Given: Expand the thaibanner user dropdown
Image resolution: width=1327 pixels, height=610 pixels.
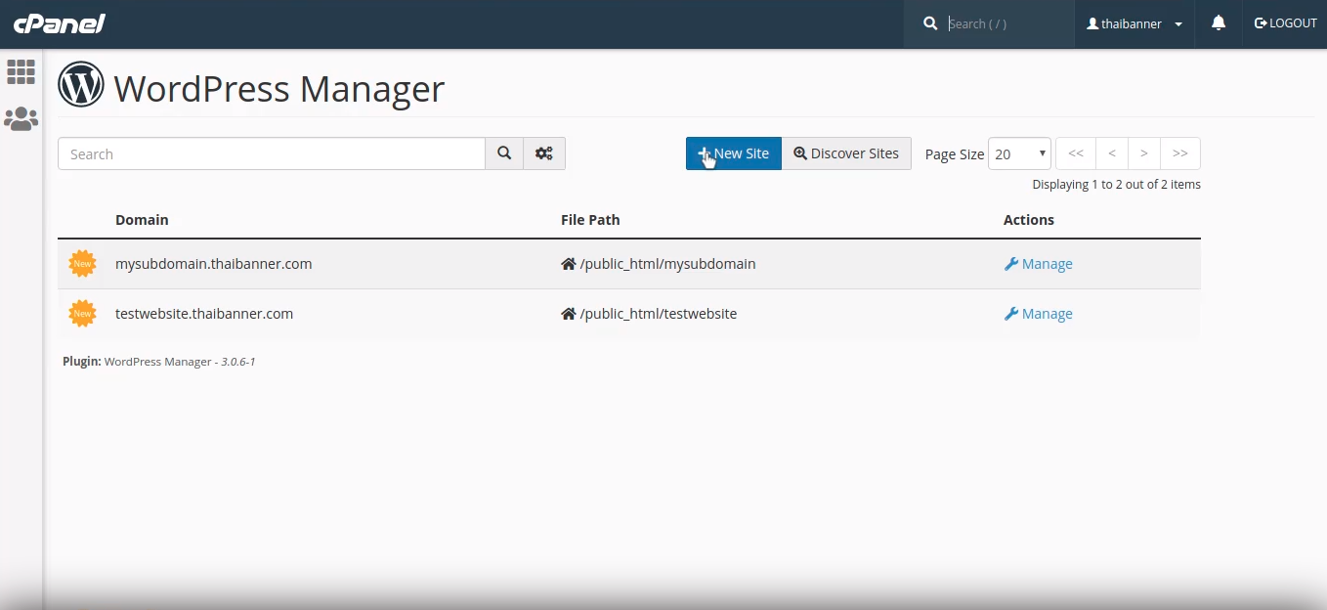Looking at the screenshot, I should [1134, 23].
